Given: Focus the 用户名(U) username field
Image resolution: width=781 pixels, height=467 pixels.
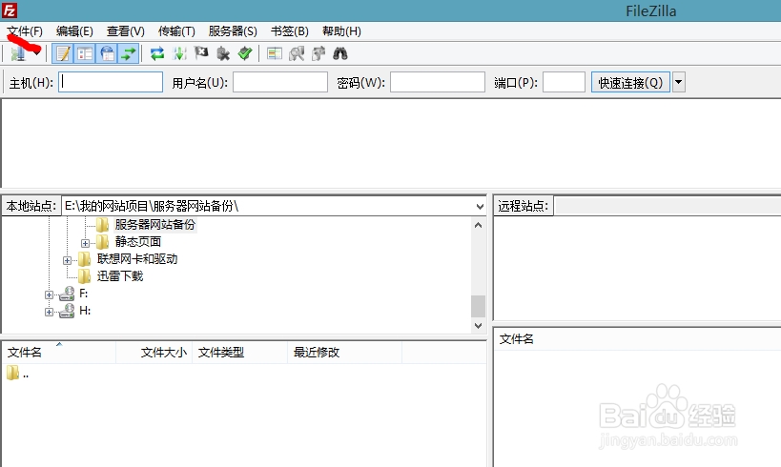Looking at the screenshot, I should tap(280, 82).
